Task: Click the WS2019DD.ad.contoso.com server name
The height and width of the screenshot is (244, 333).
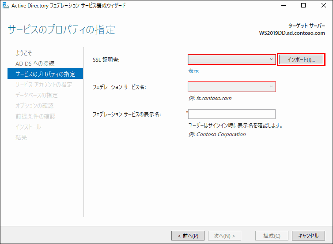Action: pyautogui.click(x=292, y=33)
